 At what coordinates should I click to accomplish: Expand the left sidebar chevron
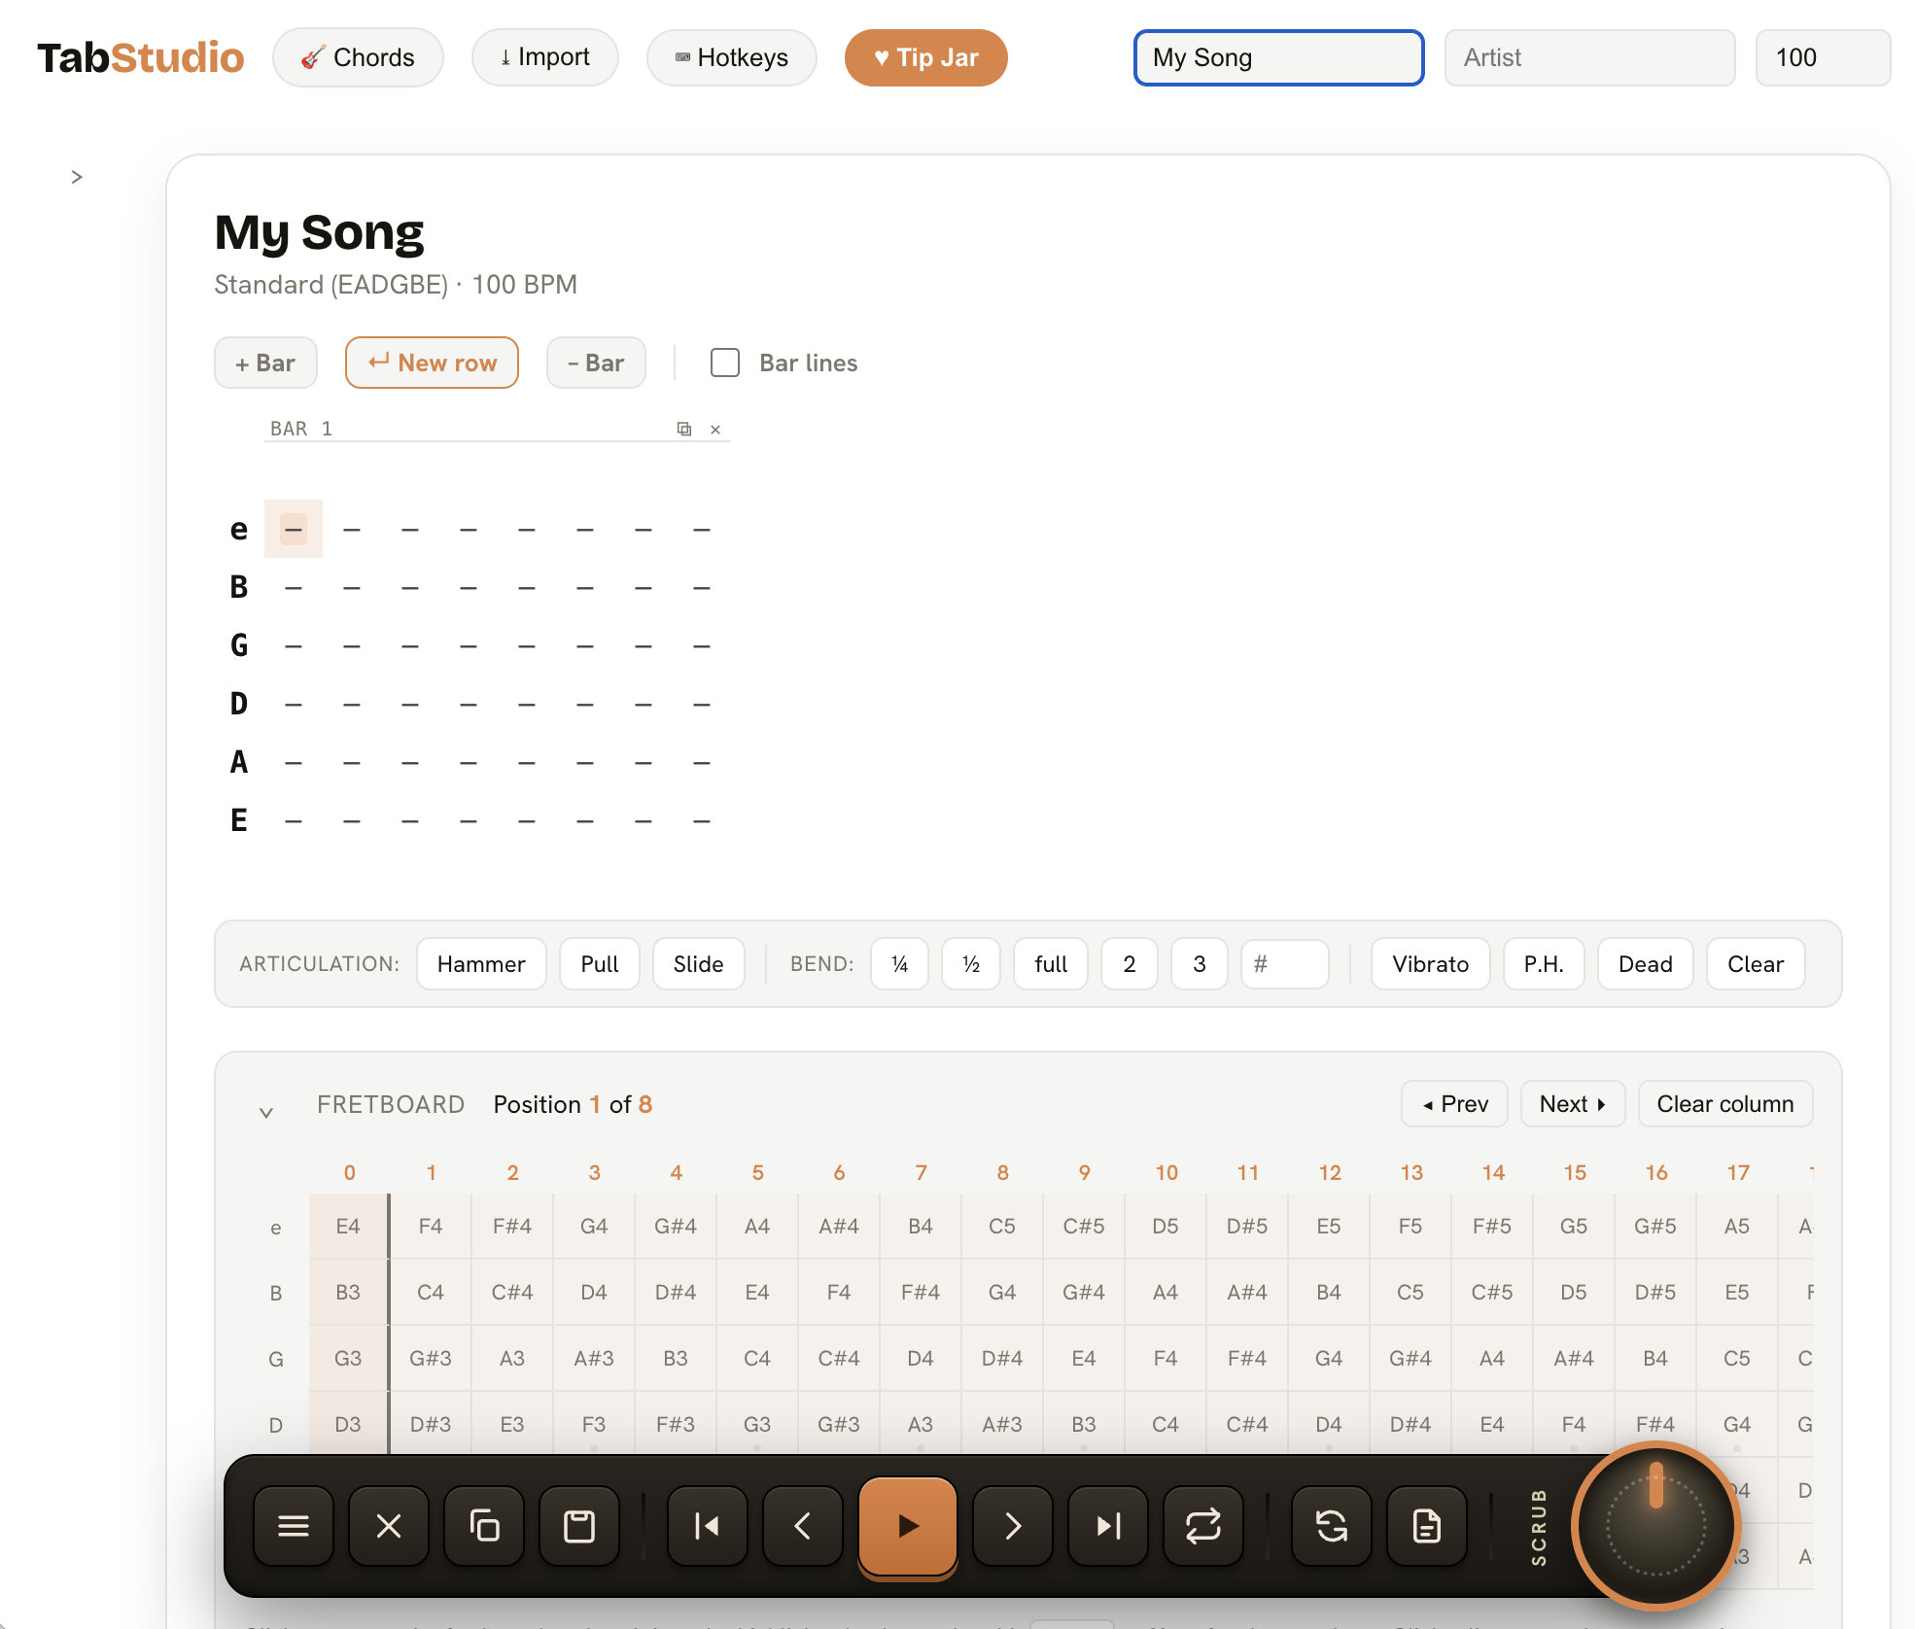coord(77,177)
